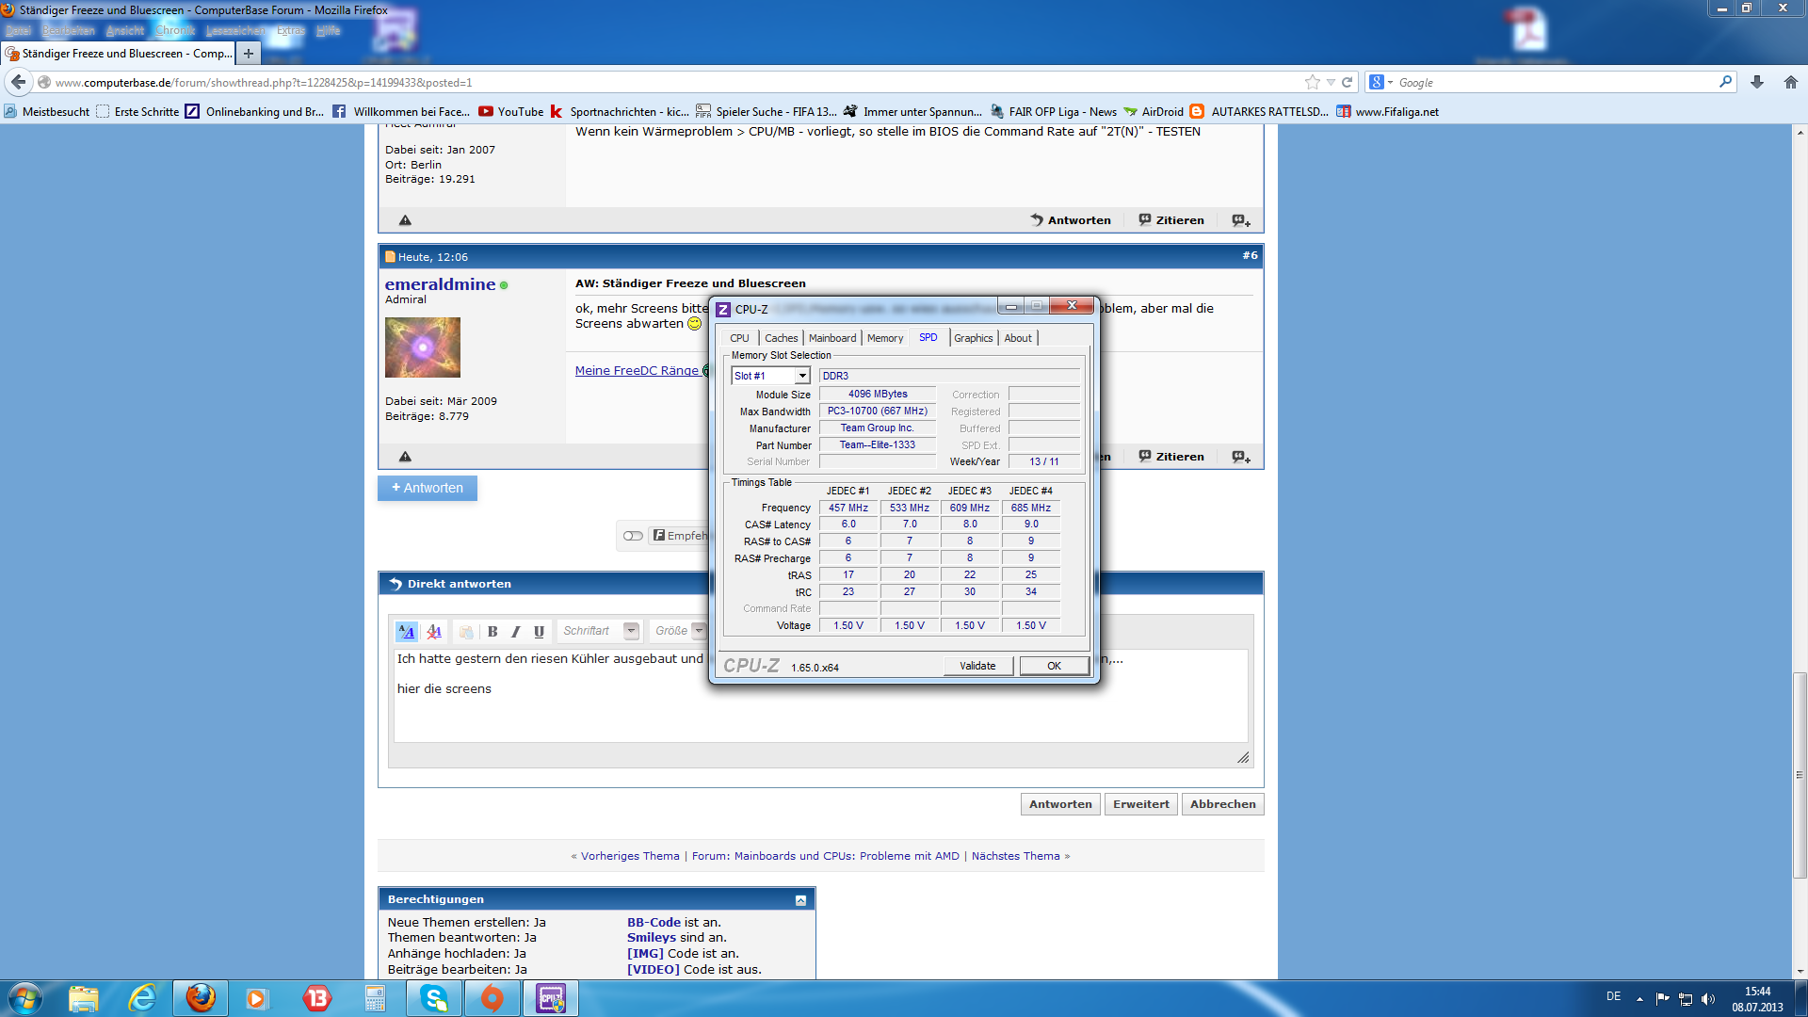Click the Firefox downloads arrow icon
1808x1017 pixels.
pyautogui.click(x=1757, y=83)
